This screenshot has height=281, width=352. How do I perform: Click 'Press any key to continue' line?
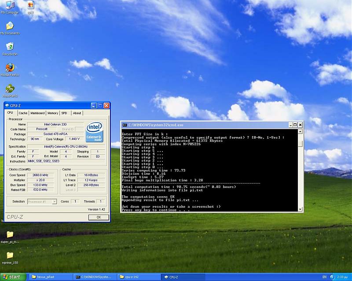pos(156,210)
